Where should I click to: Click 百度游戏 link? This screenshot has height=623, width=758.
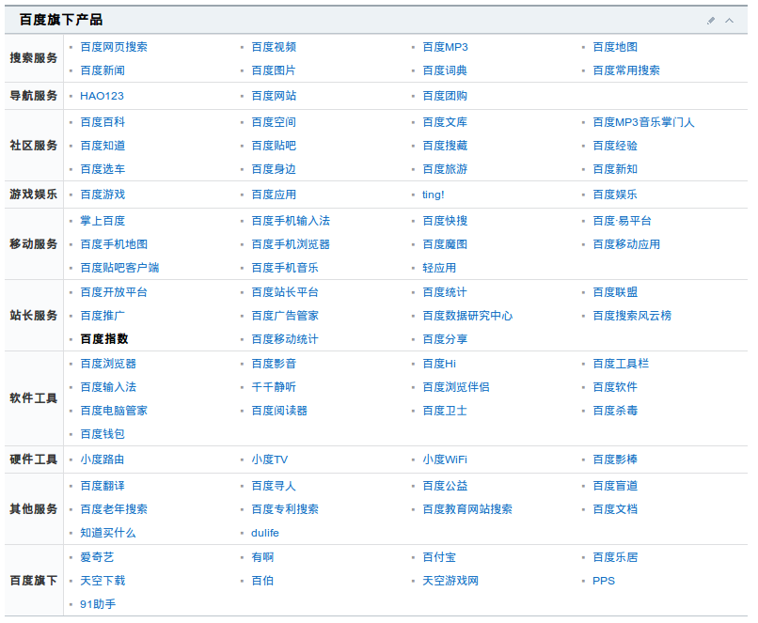103,195
